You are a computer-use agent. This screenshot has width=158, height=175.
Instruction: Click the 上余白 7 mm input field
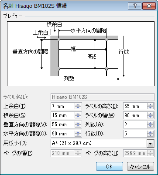coord(63,106)
